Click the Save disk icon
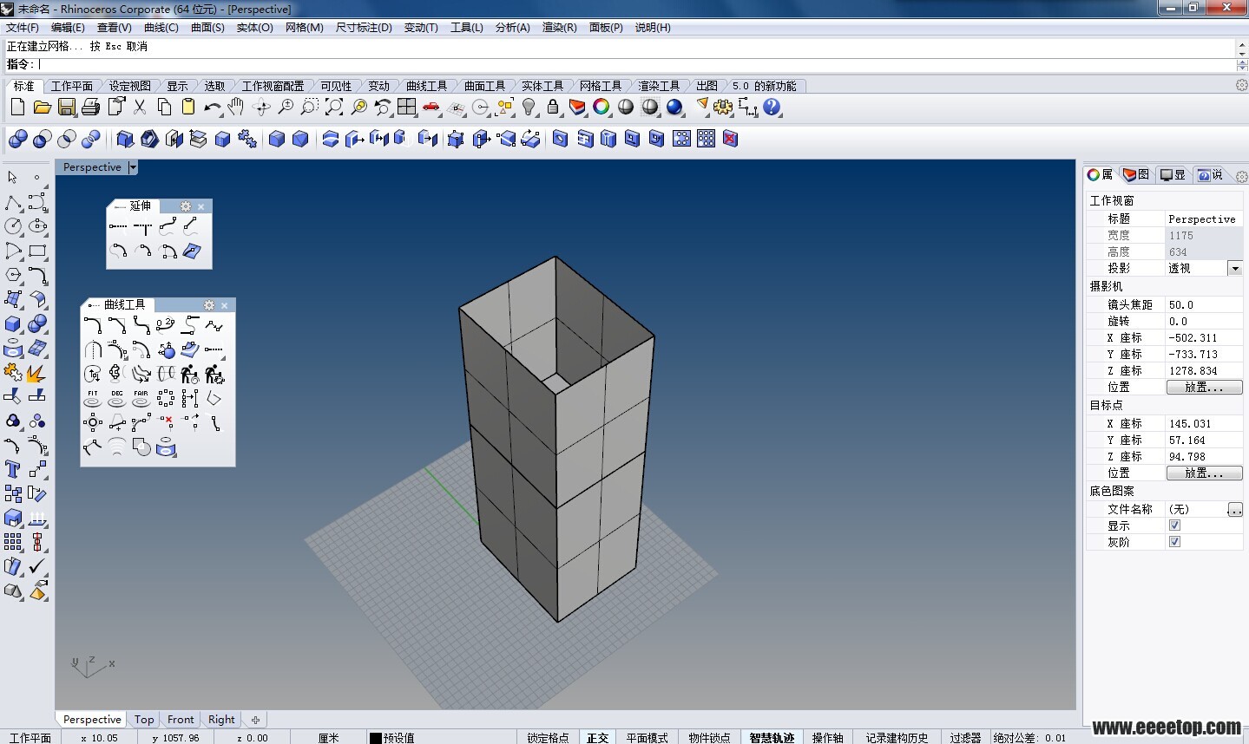Viewport: 1249px width, 744px height. (66, 108)
